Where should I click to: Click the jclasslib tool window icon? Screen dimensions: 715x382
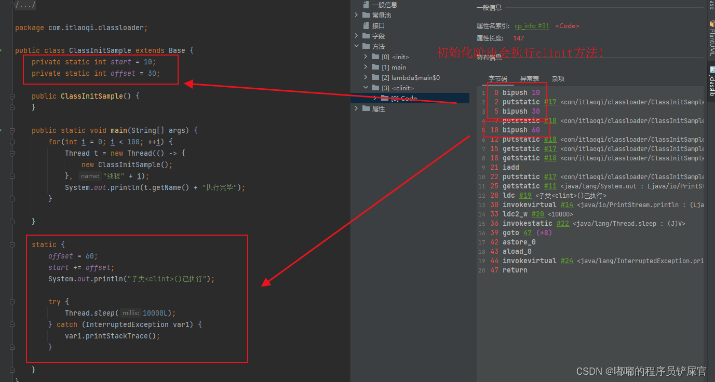click(711, 71)
